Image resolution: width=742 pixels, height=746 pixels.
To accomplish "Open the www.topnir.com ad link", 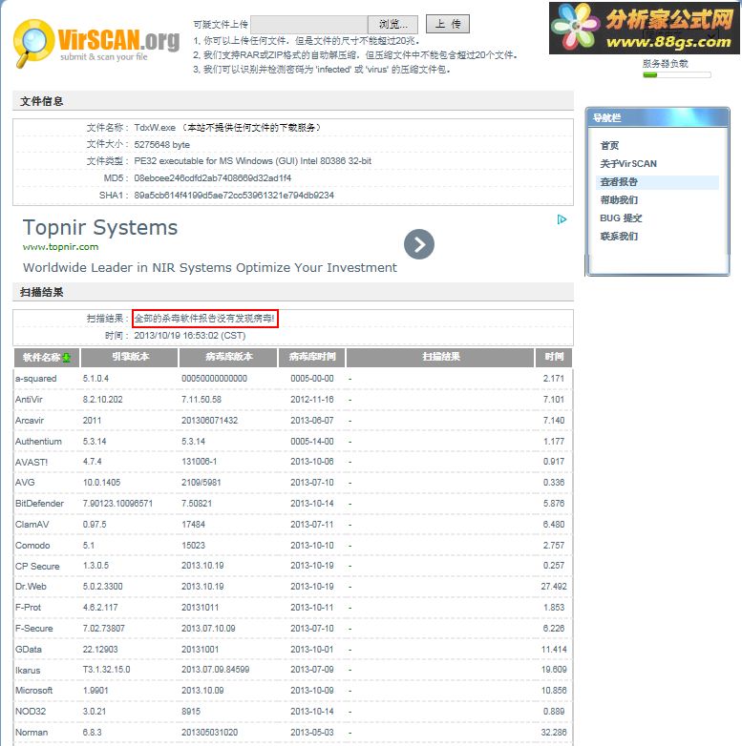I will pos(60,247).
